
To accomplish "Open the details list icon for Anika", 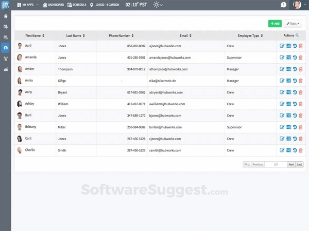I will pos(288,81).
